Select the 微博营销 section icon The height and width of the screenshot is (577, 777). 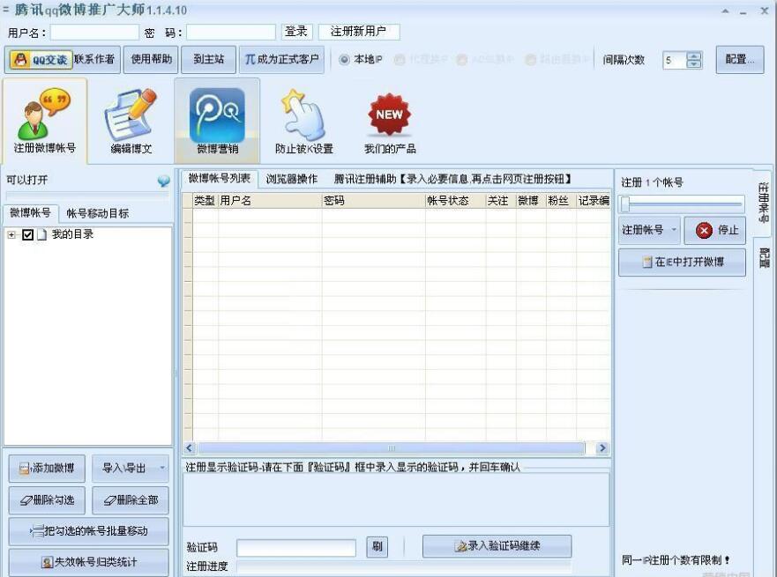click(x=217, y=121)
